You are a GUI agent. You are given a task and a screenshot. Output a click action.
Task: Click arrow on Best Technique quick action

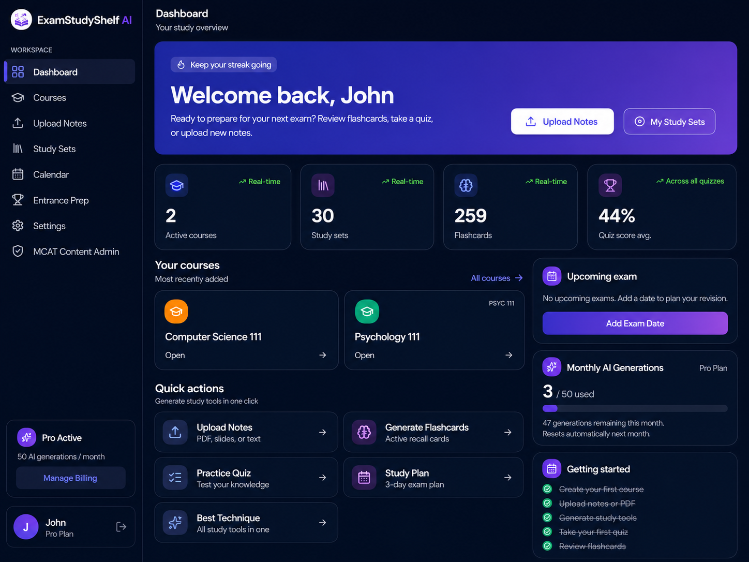tap(323, 523)
